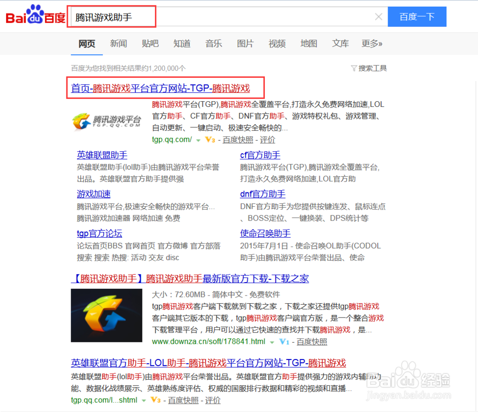This screenshot has height=412, width=478.
Task: Open the 【腾讯游戏助手】最新版官方下载-下载之家 result
Action: pyautogui.click(x=190, y=278)
